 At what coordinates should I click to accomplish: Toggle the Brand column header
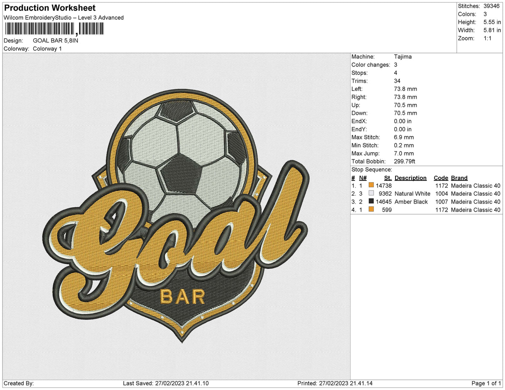459,178
